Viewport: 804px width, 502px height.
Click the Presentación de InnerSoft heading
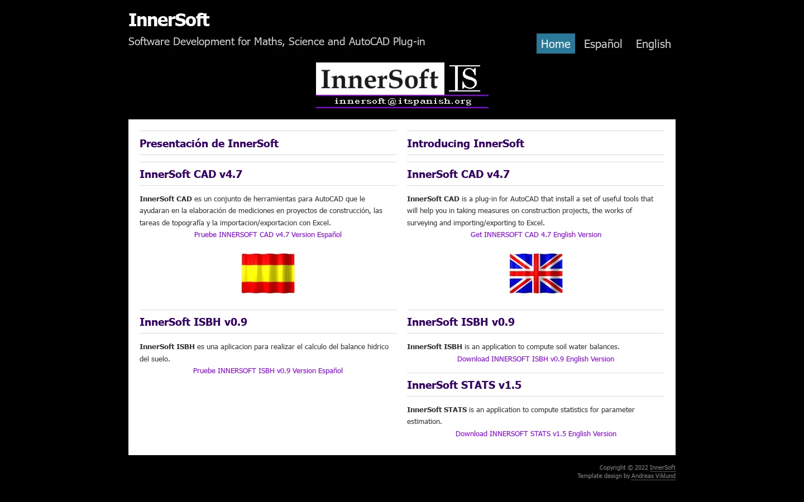tap(209, 143)
